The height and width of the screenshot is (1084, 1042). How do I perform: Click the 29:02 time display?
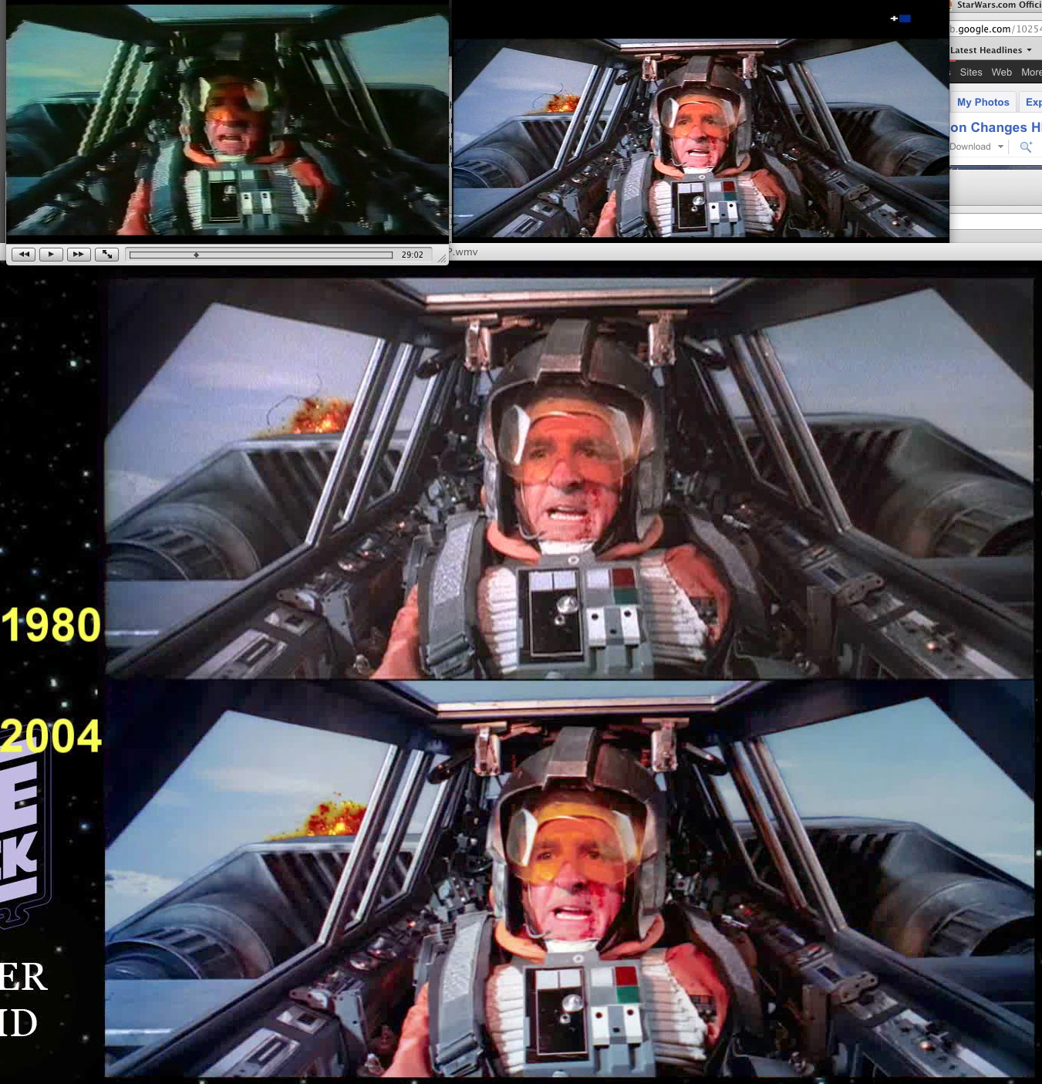coord(412,255)
